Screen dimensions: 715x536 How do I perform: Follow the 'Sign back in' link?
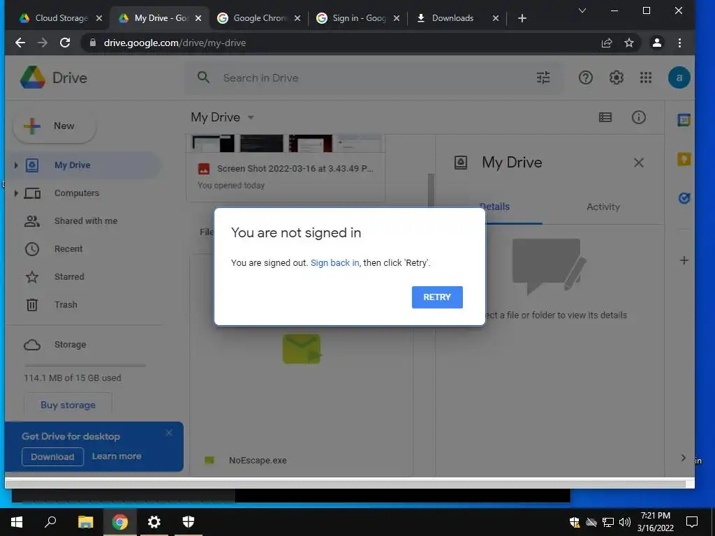point(334,263)
